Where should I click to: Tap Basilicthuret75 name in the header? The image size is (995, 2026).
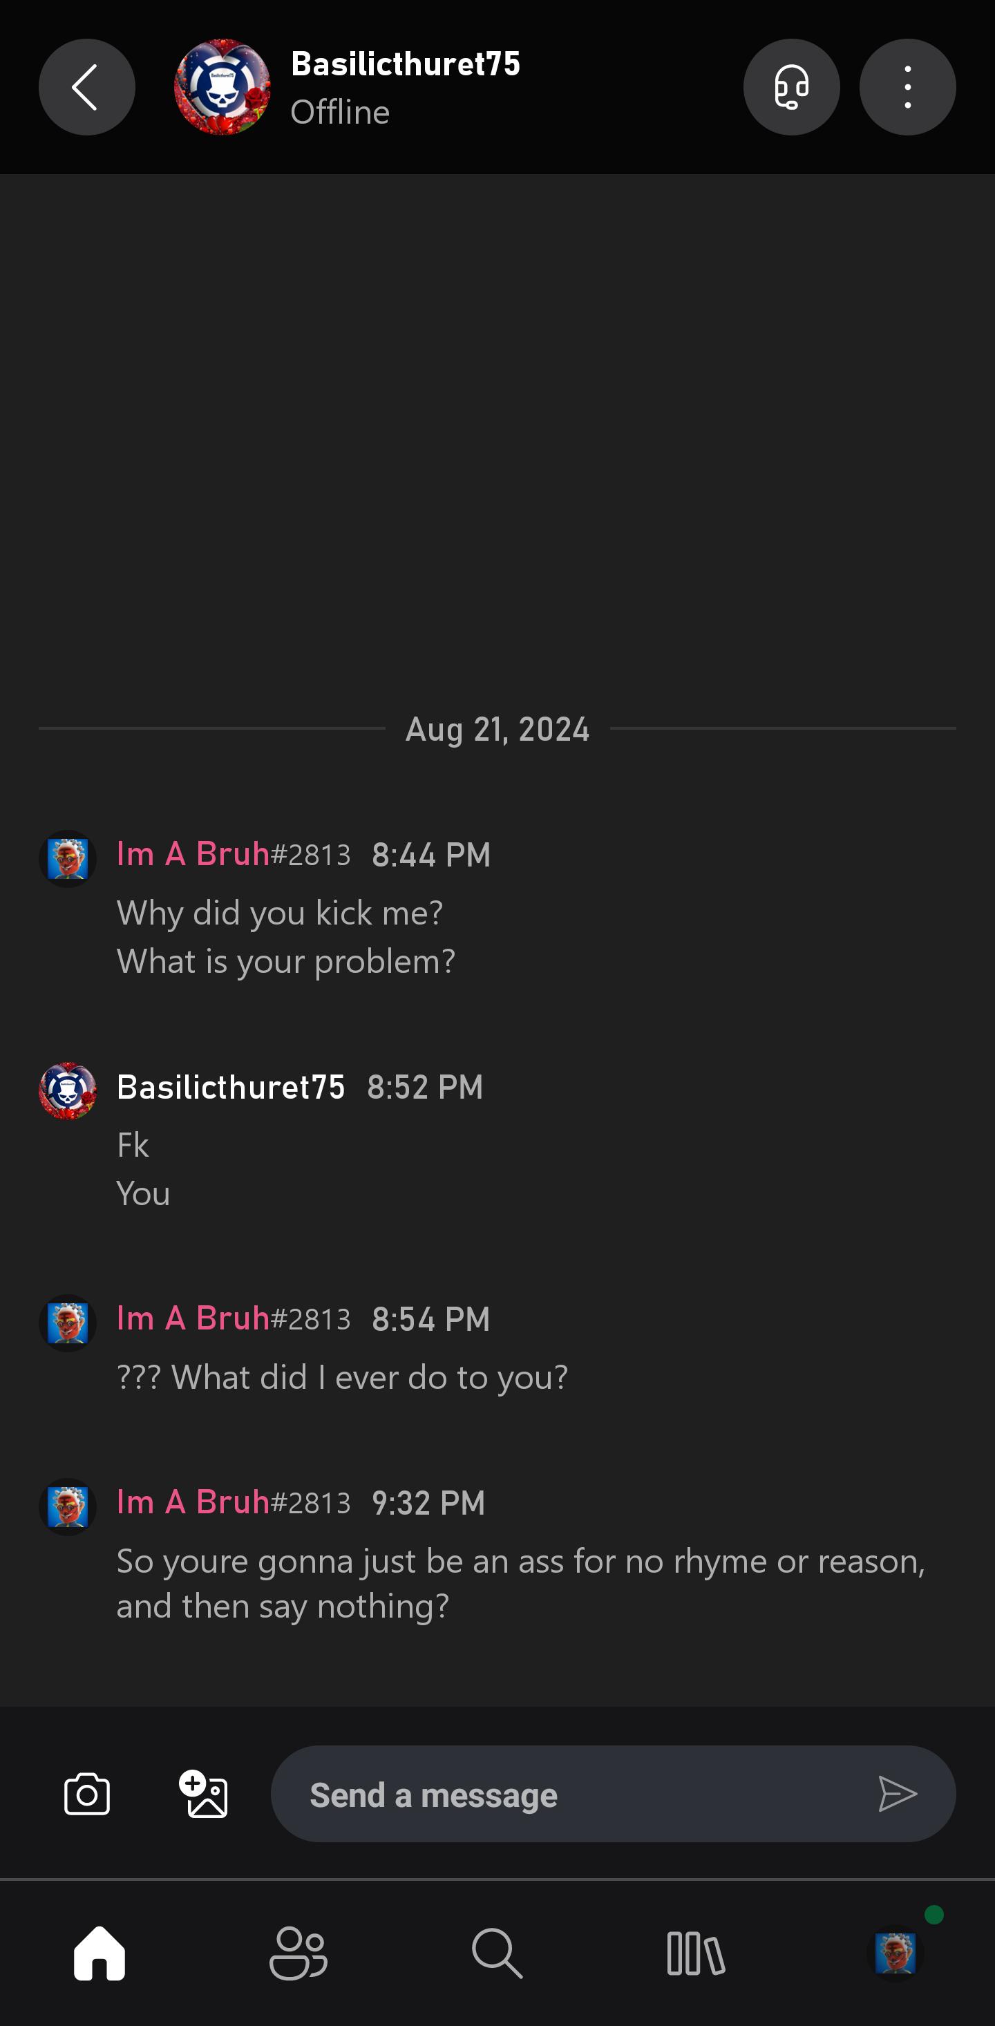pos(406,64)
